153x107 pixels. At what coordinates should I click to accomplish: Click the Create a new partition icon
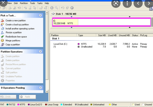[x=2, y=20]
